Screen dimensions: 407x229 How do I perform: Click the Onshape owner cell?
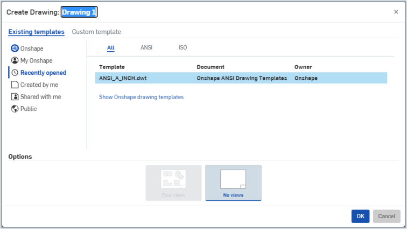(x=306, y=78)
